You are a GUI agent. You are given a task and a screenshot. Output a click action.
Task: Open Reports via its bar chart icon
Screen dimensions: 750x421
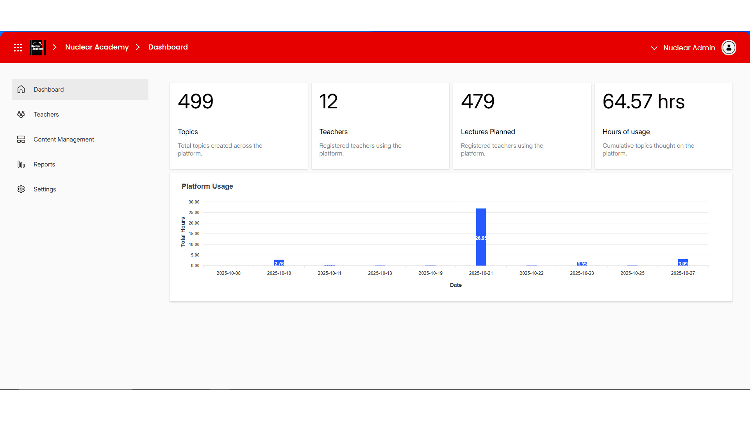(21, 164)
